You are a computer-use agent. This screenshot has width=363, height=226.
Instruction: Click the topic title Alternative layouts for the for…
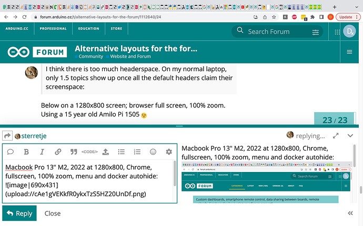point(136,48)
